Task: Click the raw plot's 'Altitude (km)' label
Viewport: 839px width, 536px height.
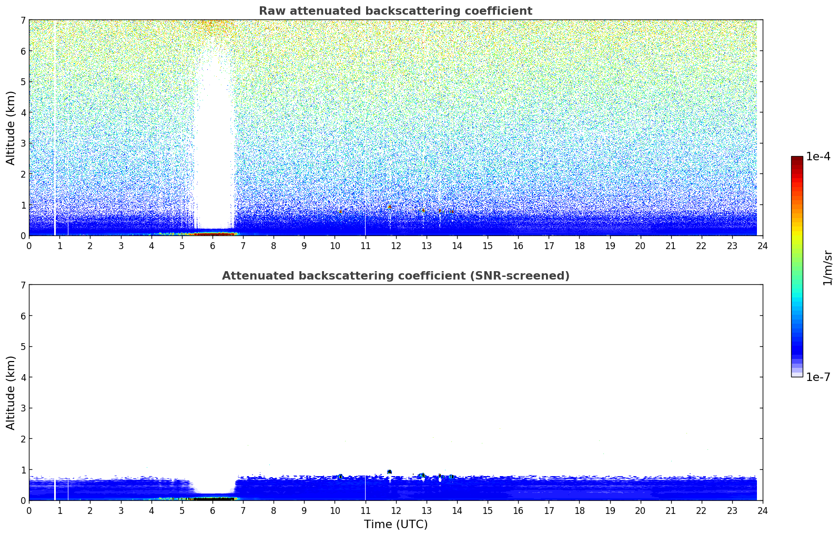Action: click(x=11, y=128)
